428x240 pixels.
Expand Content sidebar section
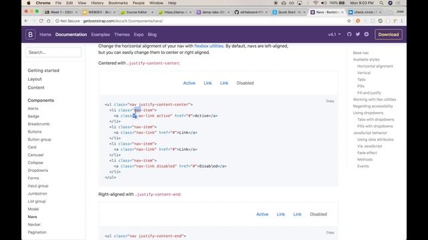coord(36,87)
